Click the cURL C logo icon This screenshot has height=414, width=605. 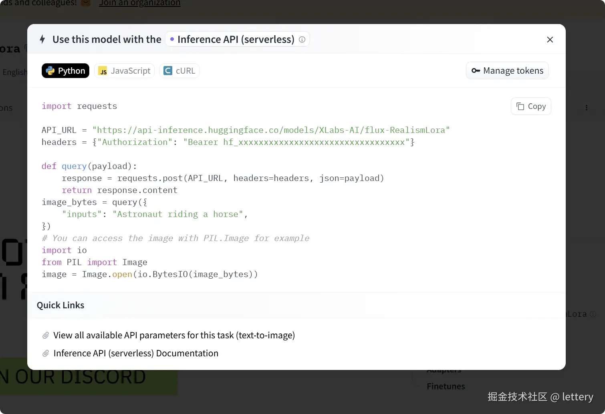pos(168,71)
